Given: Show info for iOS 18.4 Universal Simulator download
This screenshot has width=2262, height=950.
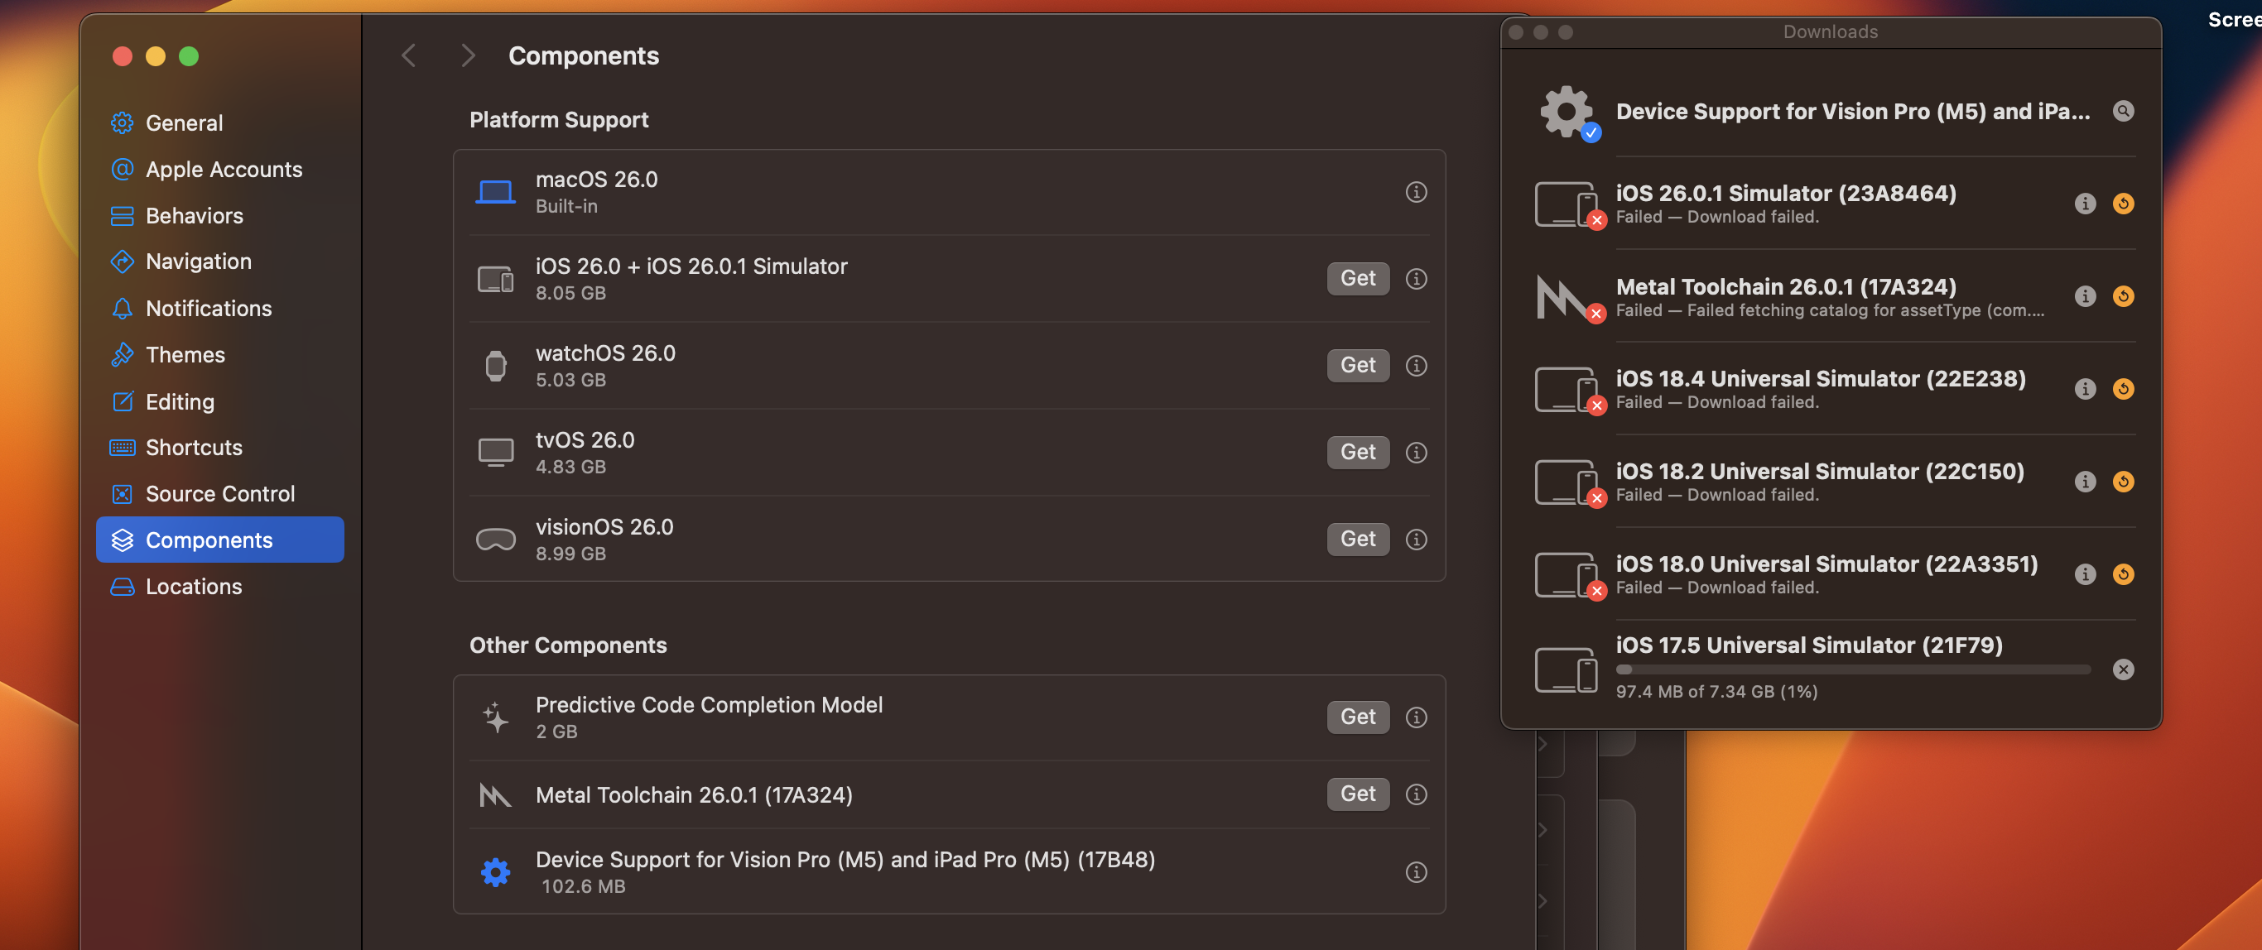Looking at the screenshot, I should click(x=2085, y=389).
